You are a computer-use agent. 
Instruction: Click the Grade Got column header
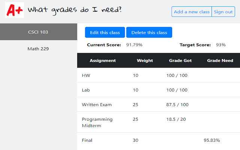(x=180, y=60)
